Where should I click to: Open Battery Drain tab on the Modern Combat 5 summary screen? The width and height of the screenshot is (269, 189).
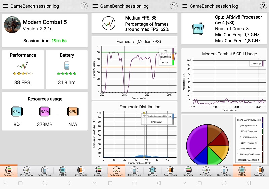pyautogui.click(x=45, y=171)
